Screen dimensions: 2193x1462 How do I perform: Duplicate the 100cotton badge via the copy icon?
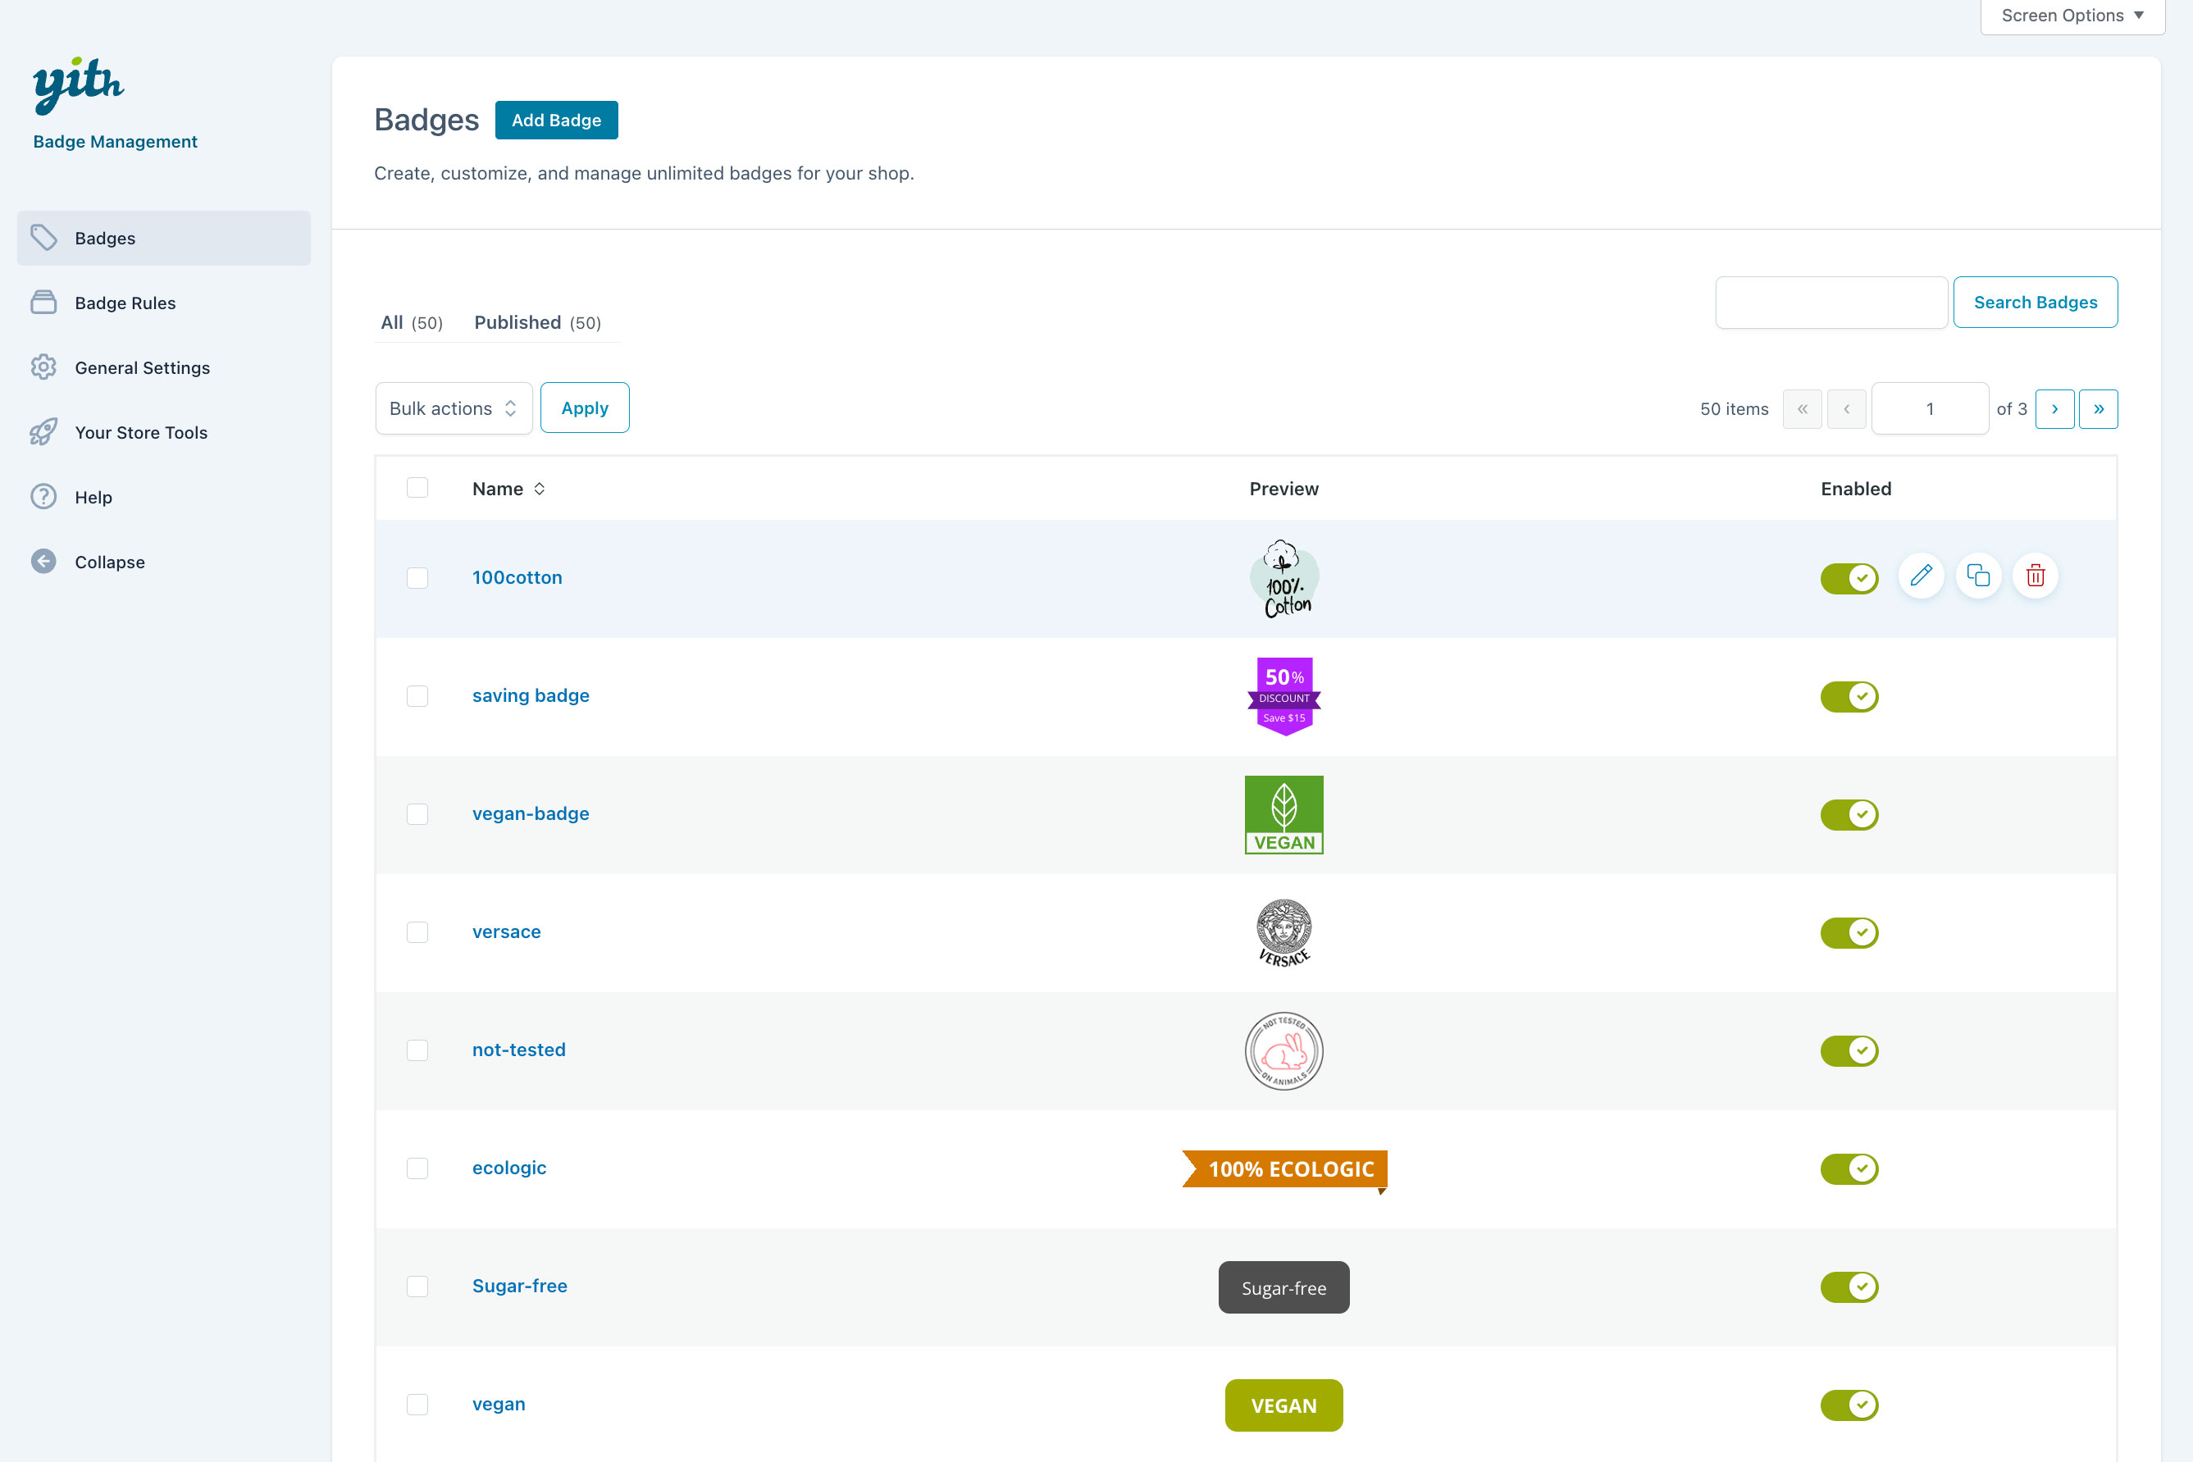coord(1977,576)
